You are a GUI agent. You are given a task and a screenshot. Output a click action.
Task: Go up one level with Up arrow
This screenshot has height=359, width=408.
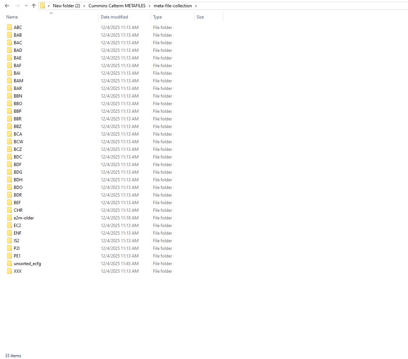point(34,6)
